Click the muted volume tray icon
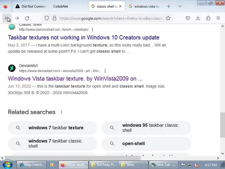 coord(196,165)
